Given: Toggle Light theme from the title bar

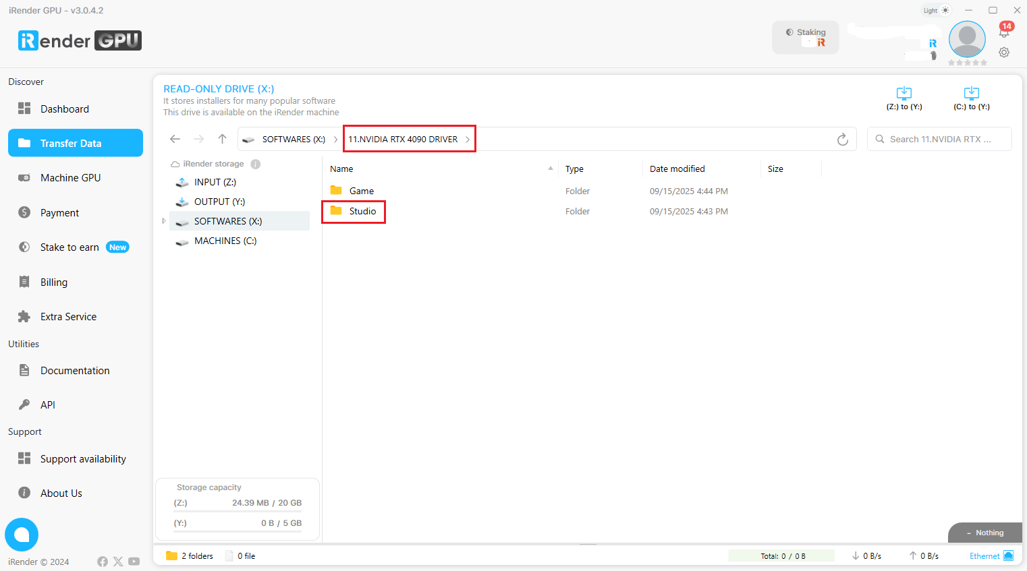Looking at the screenshot, I should tap(935, 10).
